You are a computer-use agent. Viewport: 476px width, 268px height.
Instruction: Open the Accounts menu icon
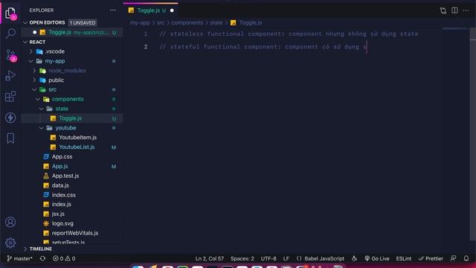10,222
